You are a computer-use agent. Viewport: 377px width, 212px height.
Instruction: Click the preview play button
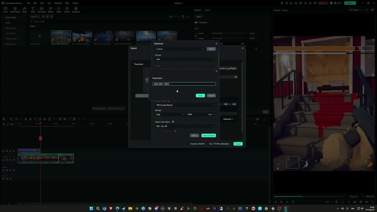tap(287, 202)
